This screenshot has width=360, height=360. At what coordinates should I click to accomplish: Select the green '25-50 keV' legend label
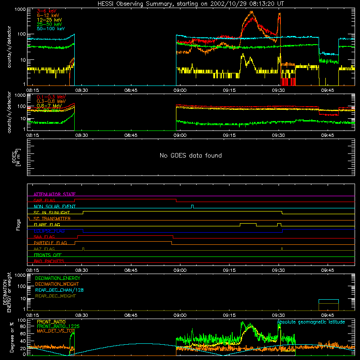tap(49, 24)
